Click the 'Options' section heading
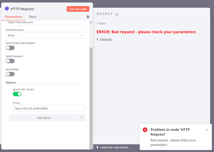This screenshot has height=152, width=214. tap(11, 83)
